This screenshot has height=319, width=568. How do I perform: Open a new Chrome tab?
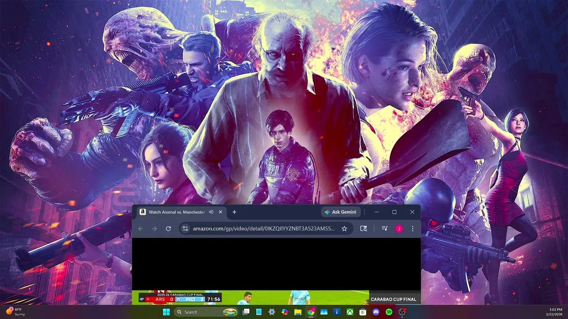(x=234, y=212)
